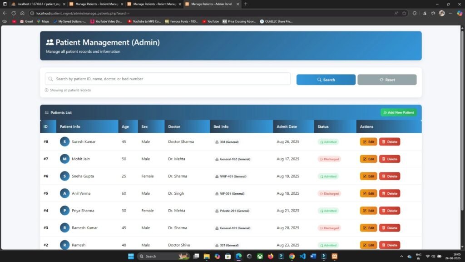The height and width of the screenshot is (262, 465).
Task: Delete Mohit Jain's patient record
Action: click(390, 159)
